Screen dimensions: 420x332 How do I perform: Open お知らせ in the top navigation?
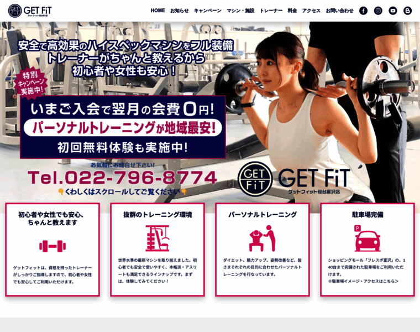pos(180,11)
